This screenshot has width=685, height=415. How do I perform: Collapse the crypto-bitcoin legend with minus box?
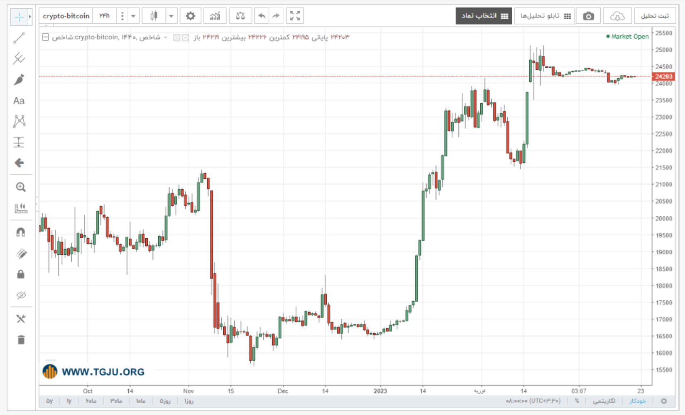pyautogui.click(x=45, y=37)
